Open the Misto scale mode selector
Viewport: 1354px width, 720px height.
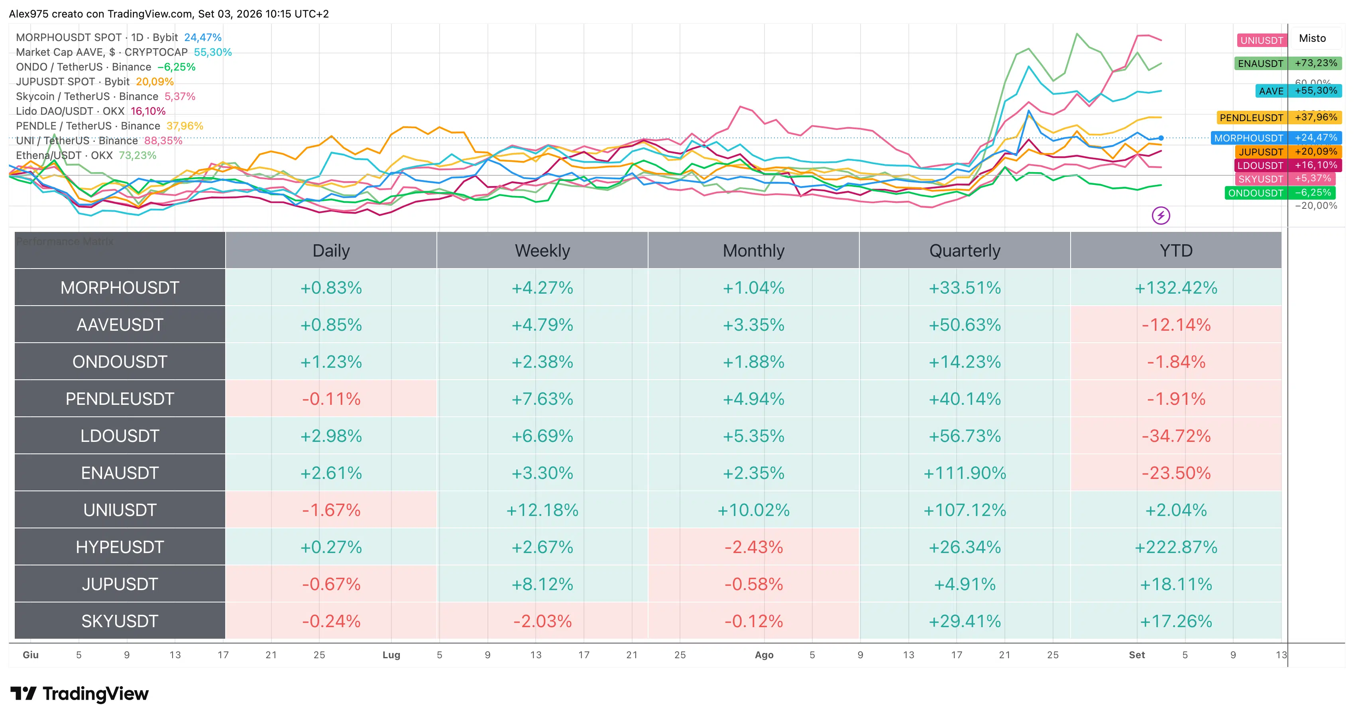click(x=1313, y=38)
